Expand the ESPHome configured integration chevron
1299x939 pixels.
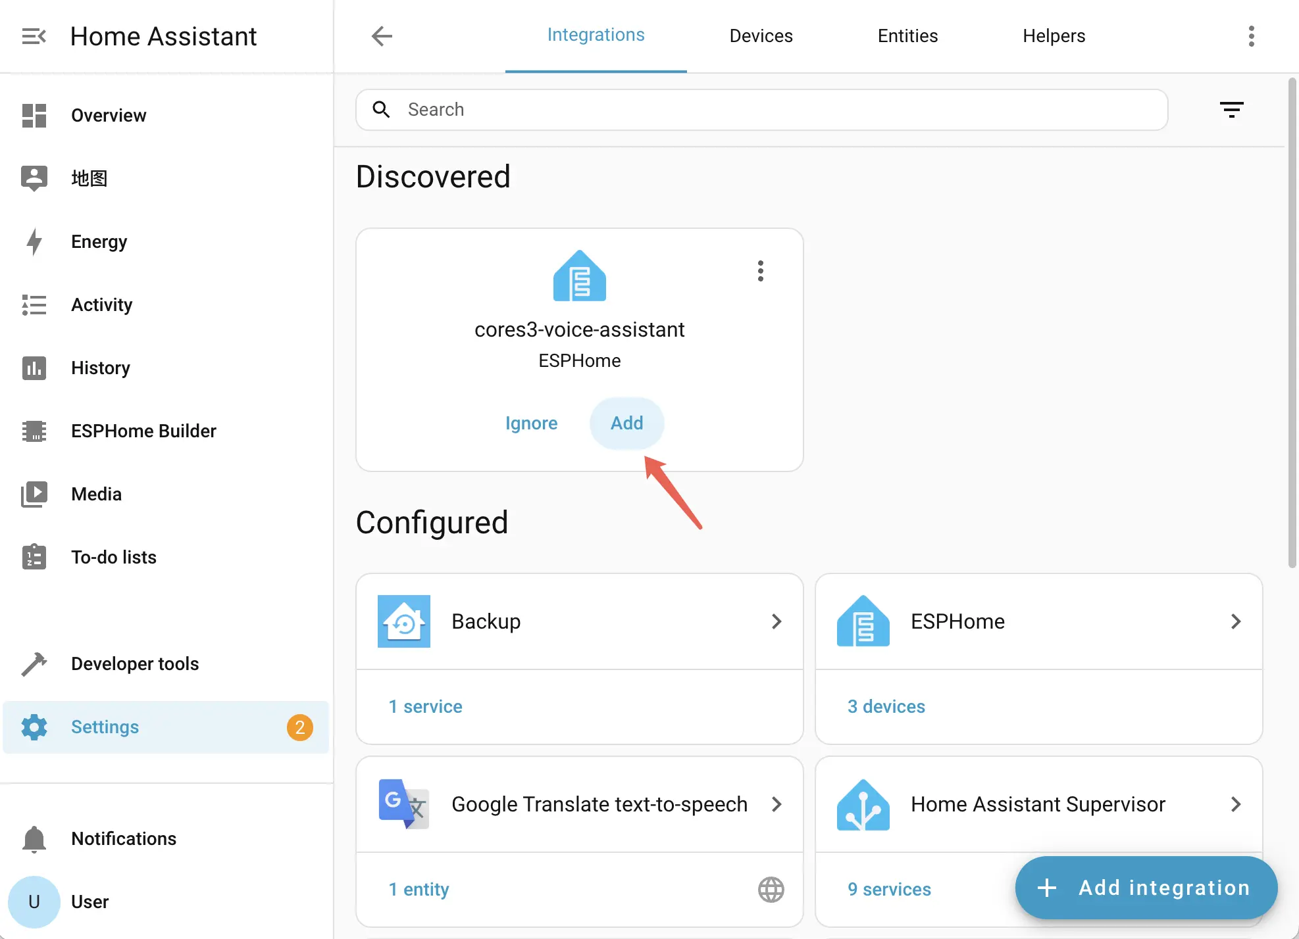tap(1235, 621)
